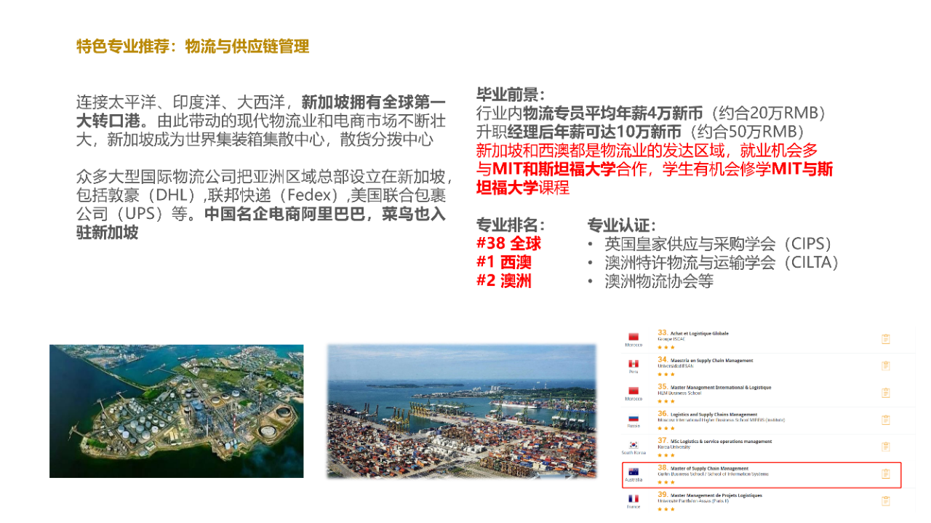Click the France flag icon
Viewport: 931px width, 523px height.
[x=633, y=498]
